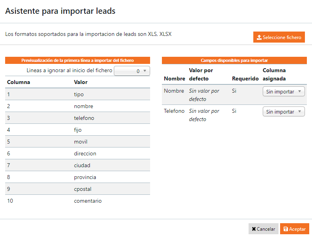Image resolution: width=312 pixels, height=237 pixels.
Task: Click the Columna asignada header
Action: (x=274, y=74)
